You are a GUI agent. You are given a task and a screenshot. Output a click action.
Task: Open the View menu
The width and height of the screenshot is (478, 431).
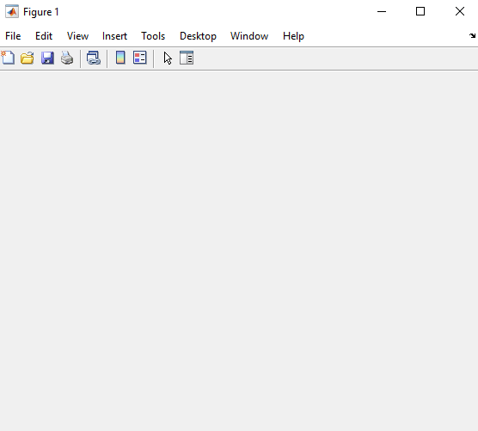tap(77, 36)
